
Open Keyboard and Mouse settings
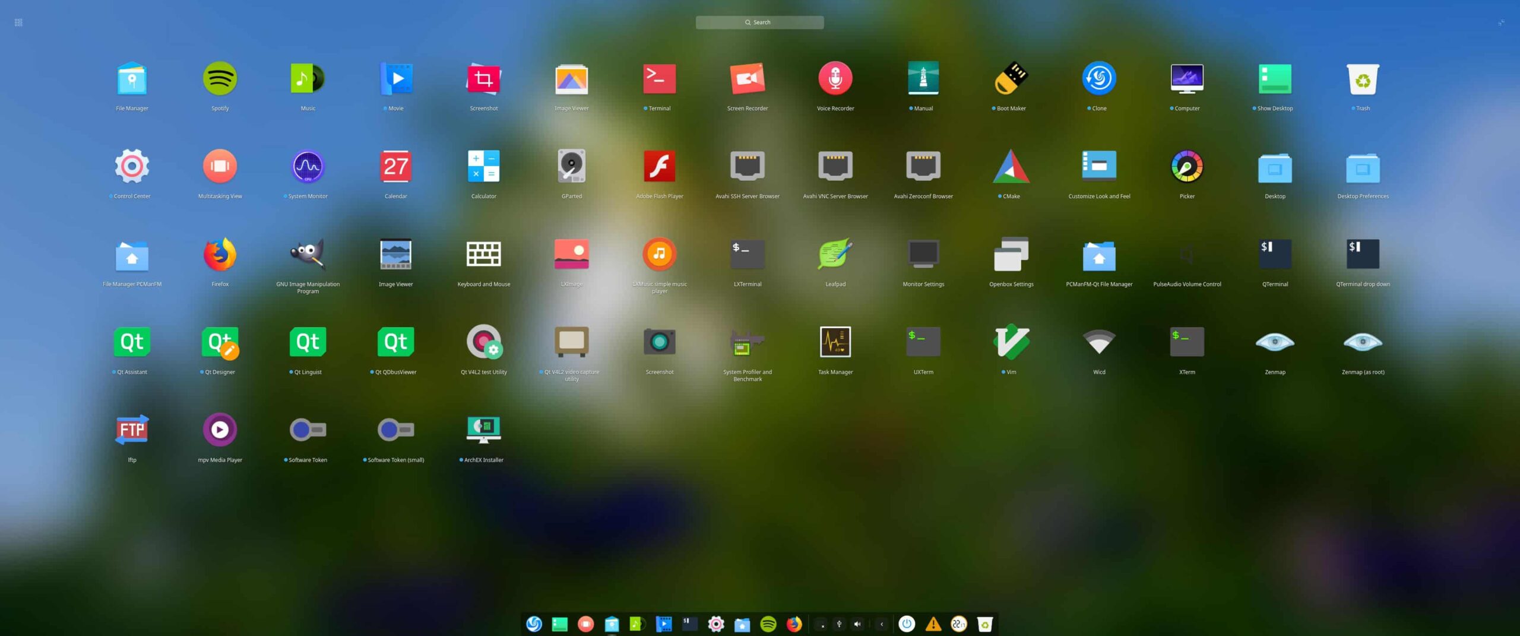[x=484, y=255]
